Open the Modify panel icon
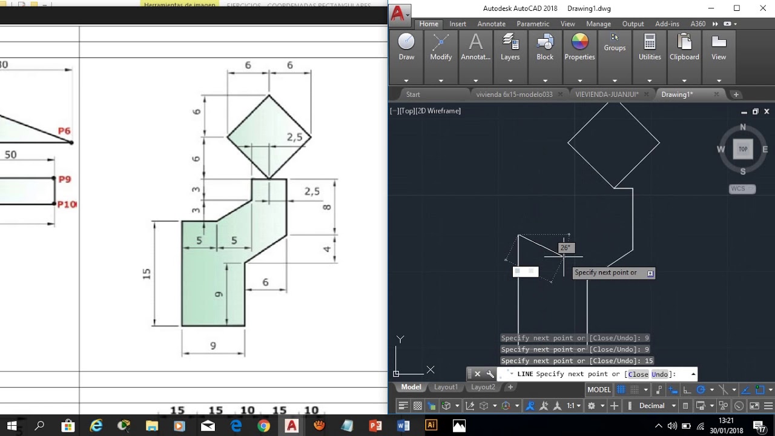The image size is (775, 436). tap(441, 41)
